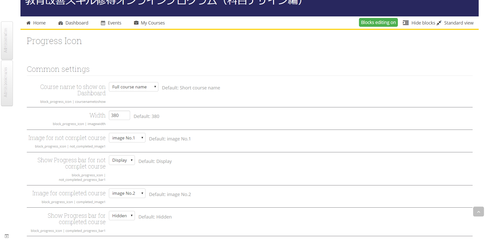Screen dimensions: 485x243
Task: Click the Home house icon in the navbar
Action: [x=29, y=23]
